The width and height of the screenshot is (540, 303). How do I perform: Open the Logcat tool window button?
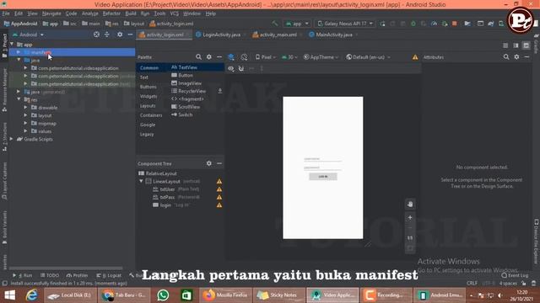pyautogui.click(x=109, y=275)
